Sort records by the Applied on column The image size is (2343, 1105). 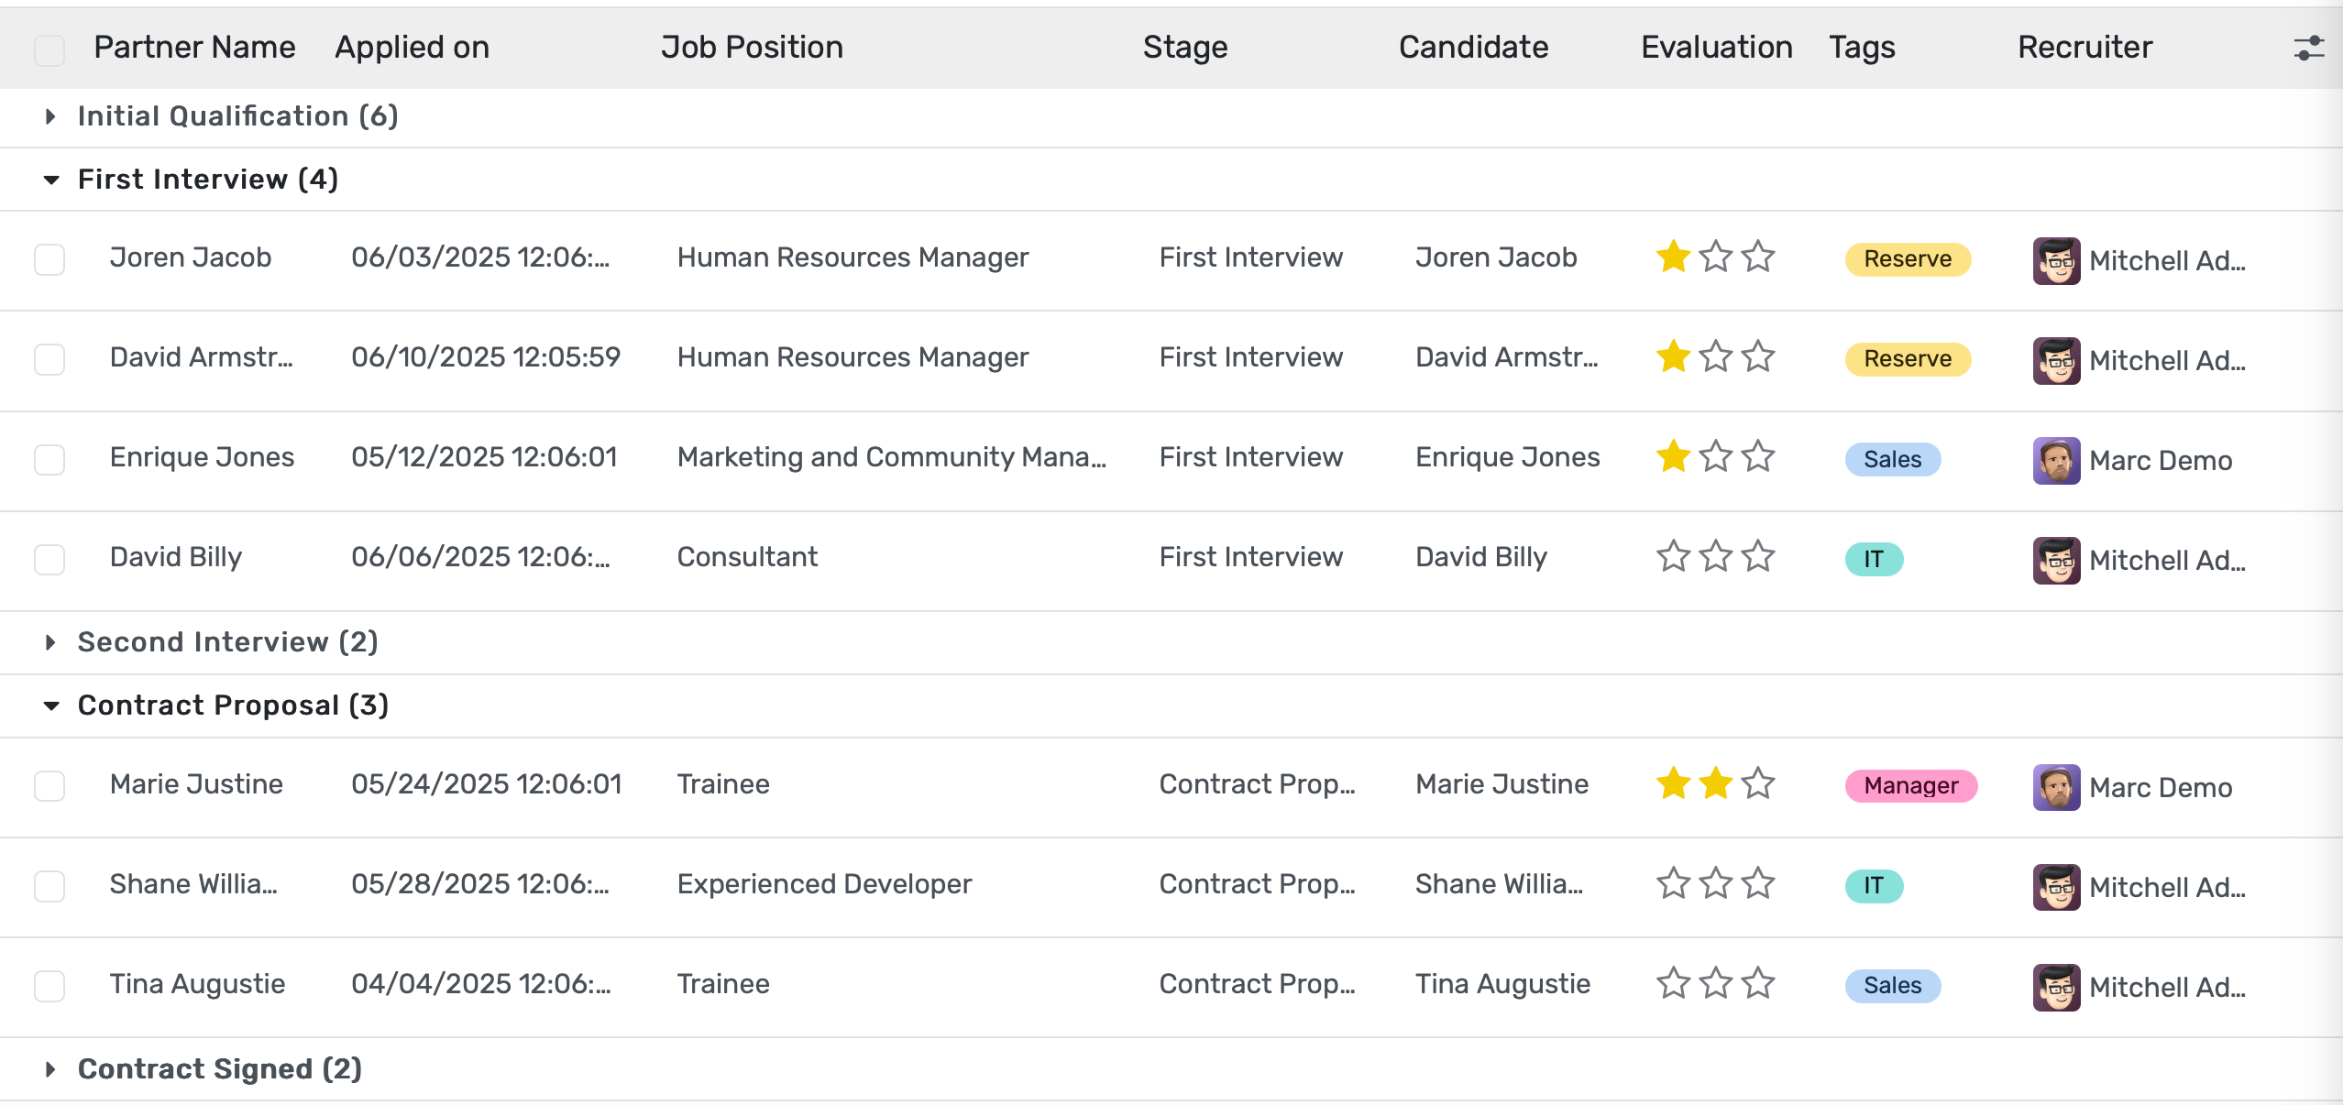[x=411, y=47]
